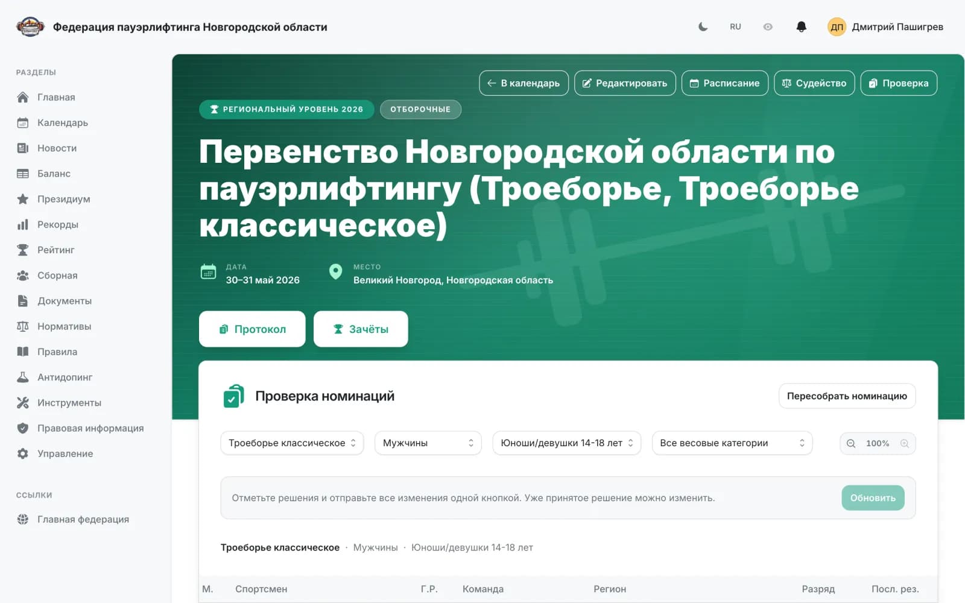Click Великий Новгород, Новгородская область text

453,280
